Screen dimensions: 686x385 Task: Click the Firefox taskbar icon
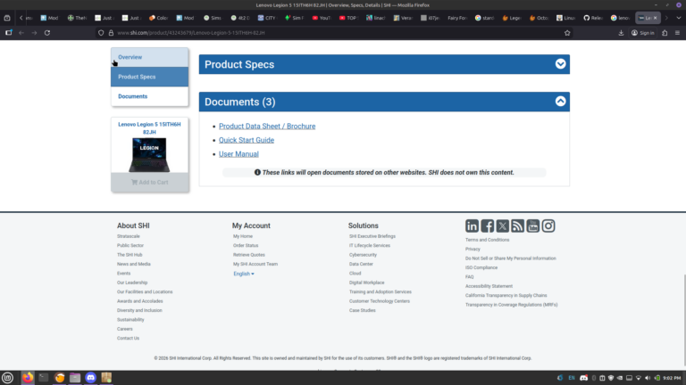pyautogui.click(x=28, y=378)
